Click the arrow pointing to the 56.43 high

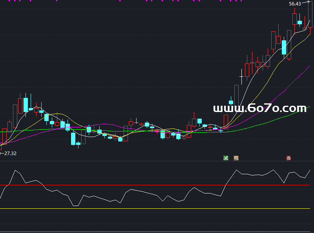[305, 3]
